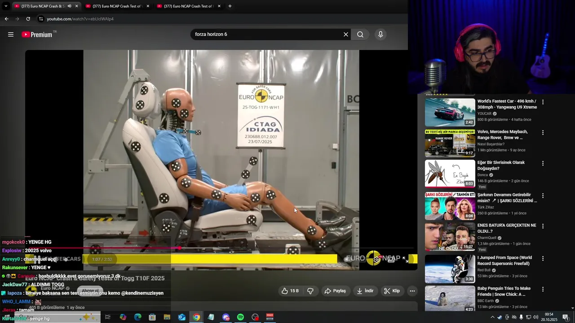The image size is (575, 323).
Task: Mute the first tab via speaker icon
Action: click(69, 6)
